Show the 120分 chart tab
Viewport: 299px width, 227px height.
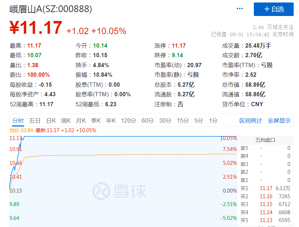click(x=129, y=121)
